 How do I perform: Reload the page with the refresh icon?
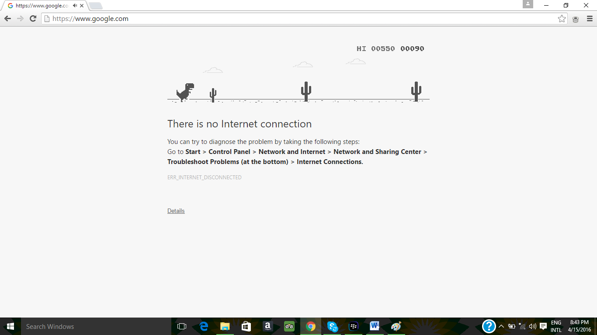[33, 19]
